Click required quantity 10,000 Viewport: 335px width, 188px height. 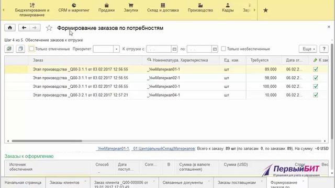[x=271, y=95]
